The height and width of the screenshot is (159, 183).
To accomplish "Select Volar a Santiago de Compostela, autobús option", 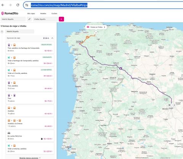I will 30,60.
